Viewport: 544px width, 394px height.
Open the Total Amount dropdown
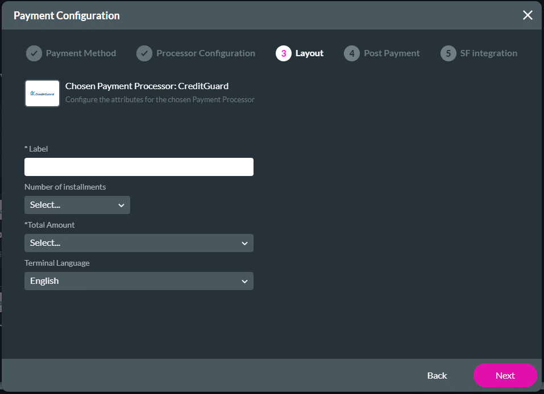tap(139, 243)
